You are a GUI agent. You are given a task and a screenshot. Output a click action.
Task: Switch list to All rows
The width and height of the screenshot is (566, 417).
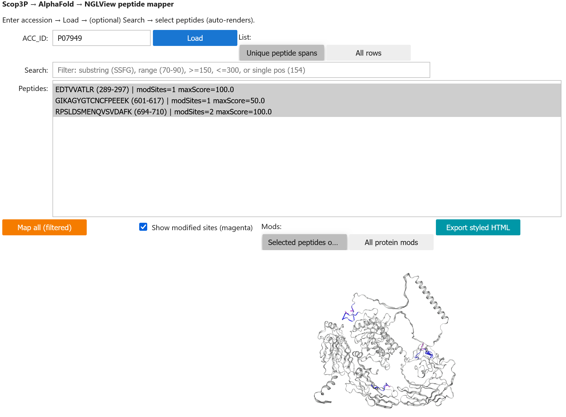click(x=368, y=52)
